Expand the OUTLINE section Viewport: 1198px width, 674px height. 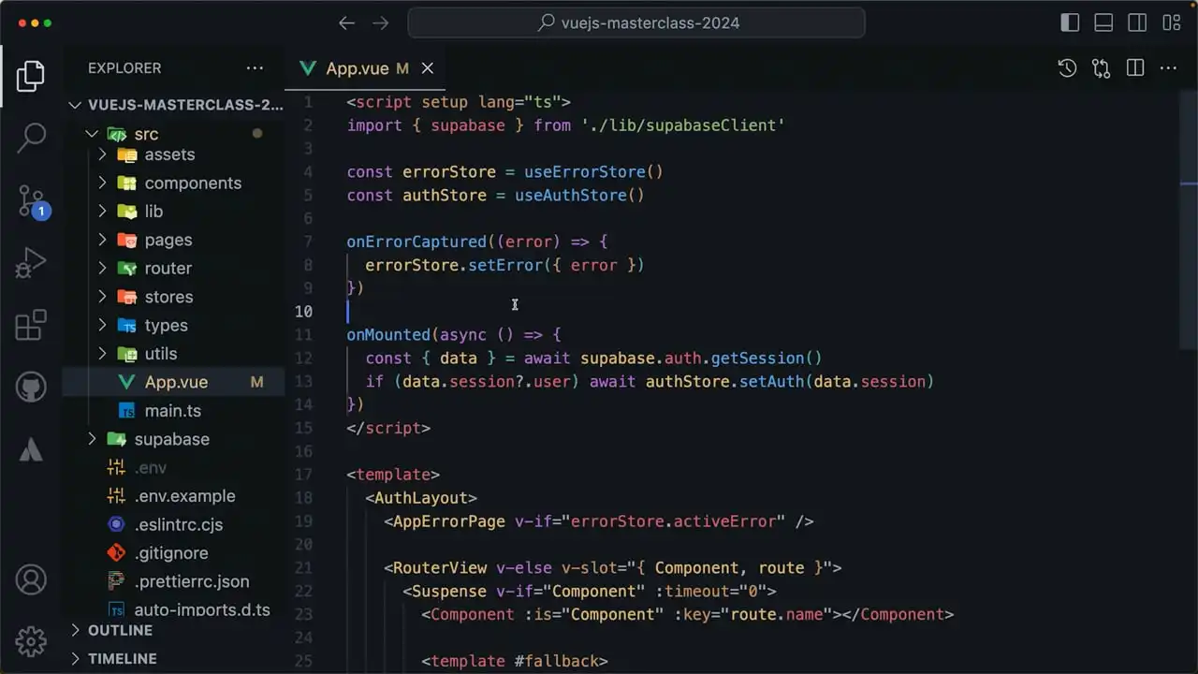coord(173,631)
